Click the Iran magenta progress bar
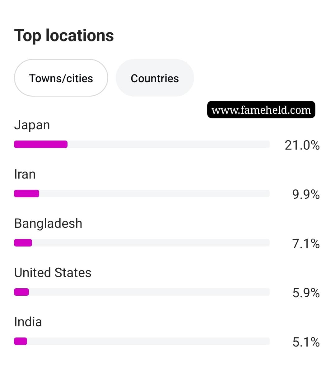 coord(27,194)
